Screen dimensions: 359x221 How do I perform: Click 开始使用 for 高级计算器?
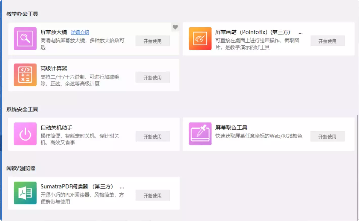click(x=152, y=77)
